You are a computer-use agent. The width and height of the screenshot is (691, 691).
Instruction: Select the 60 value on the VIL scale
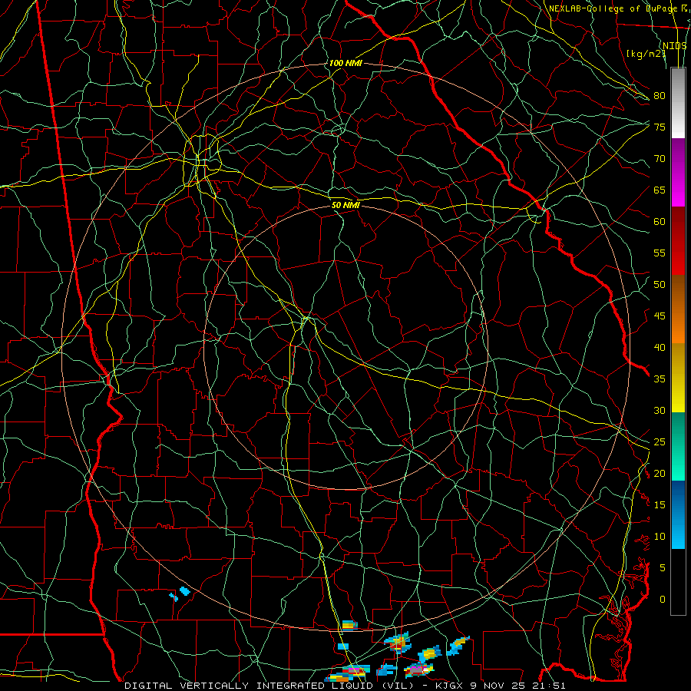pyautogui.click(x=660, y=222)
